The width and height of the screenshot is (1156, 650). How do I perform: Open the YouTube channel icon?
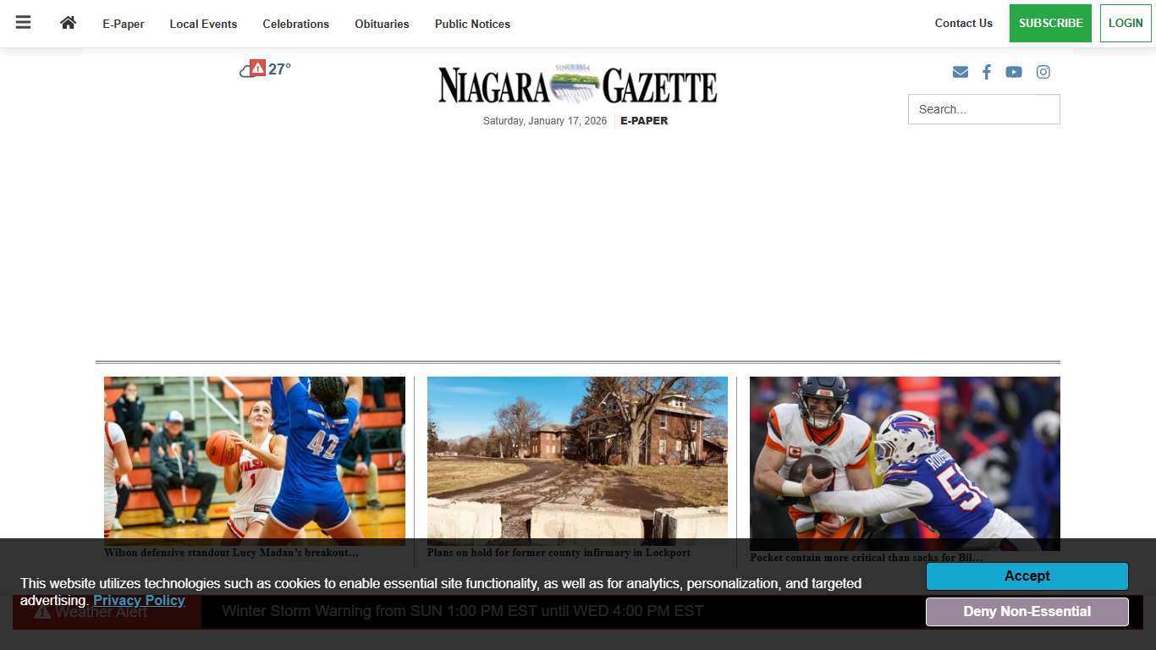click(x=1014, y=72)
